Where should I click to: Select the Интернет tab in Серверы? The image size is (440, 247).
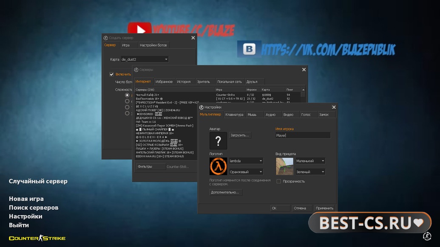click(143, 81)
